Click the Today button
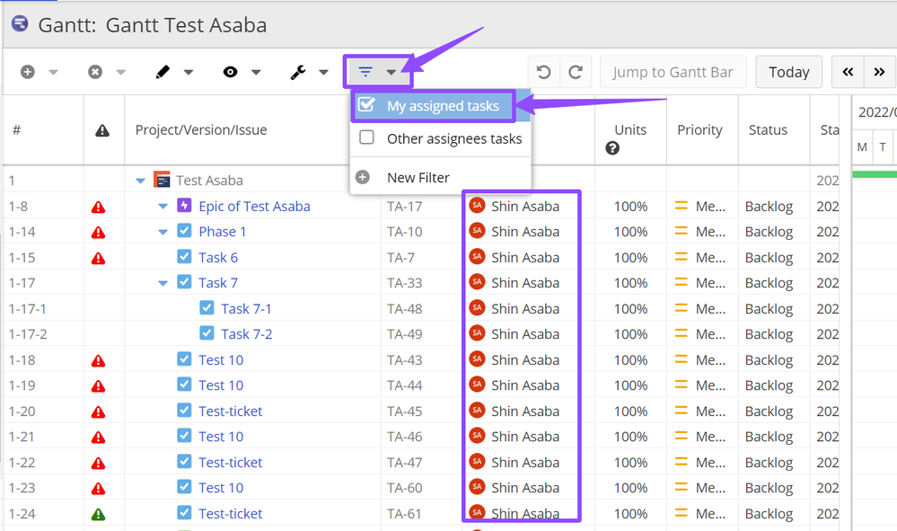Viewport: 897px width, 531px height. (789, 72)
